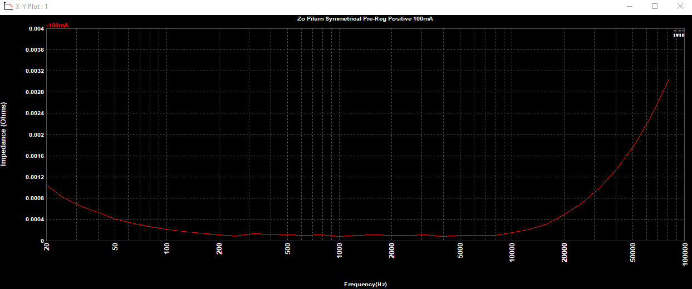The image size is (692, 289).
Task: Click the 0.0004 y-axis tick value
Action: coord(34,220)
